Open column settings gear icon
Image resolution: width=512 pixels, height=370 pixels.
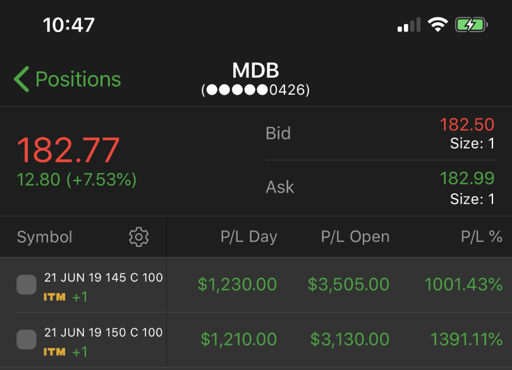tap(138, 237)
